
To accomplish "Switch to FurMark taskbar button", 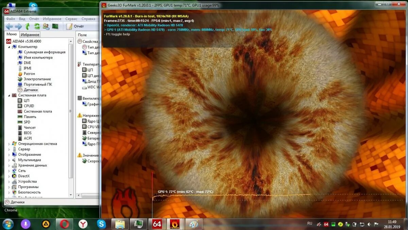I will tap(175, 224).
